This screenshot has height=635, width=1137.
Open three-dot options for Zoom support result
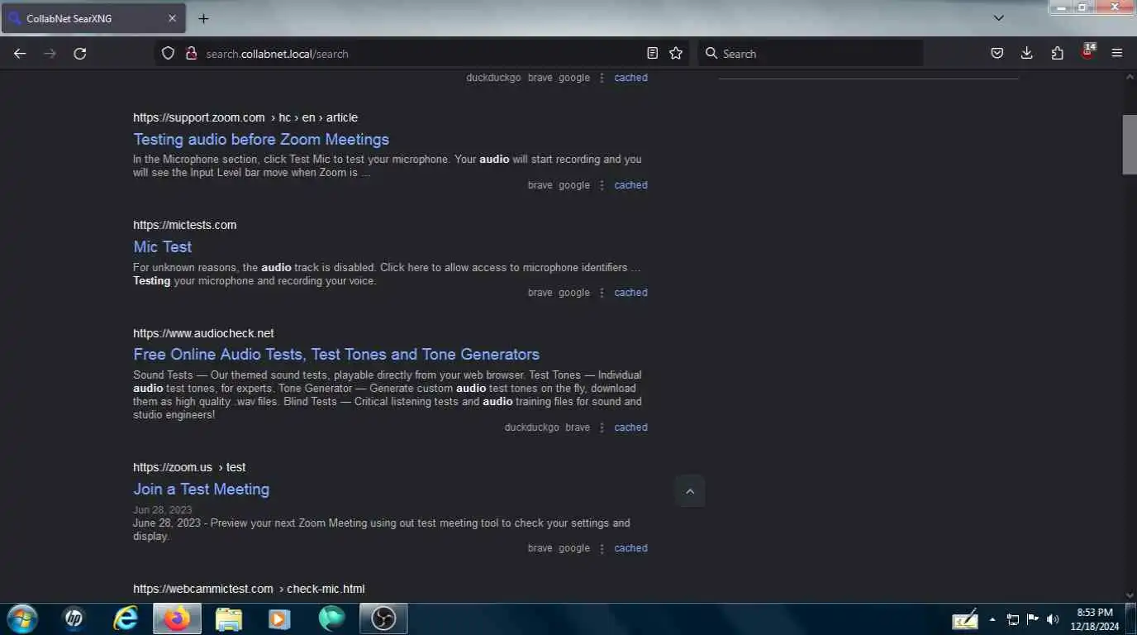coord(602,185)
